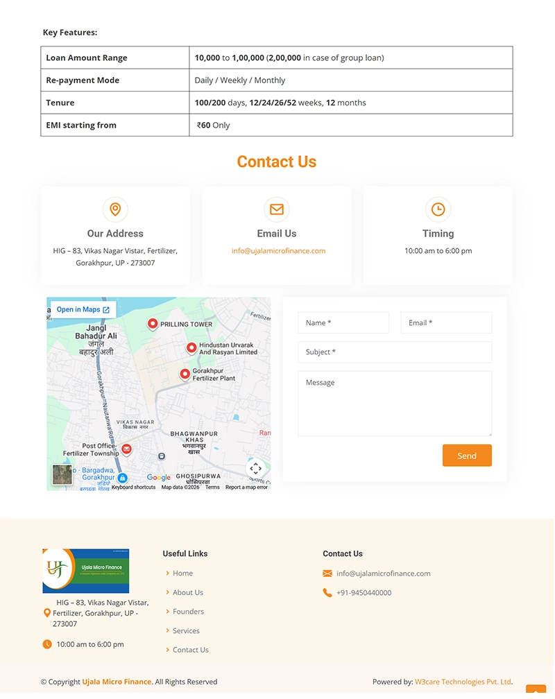Click the Loan Amount Range table cell
This screenshot has height=699, width=555.
(x=115, y=58)
